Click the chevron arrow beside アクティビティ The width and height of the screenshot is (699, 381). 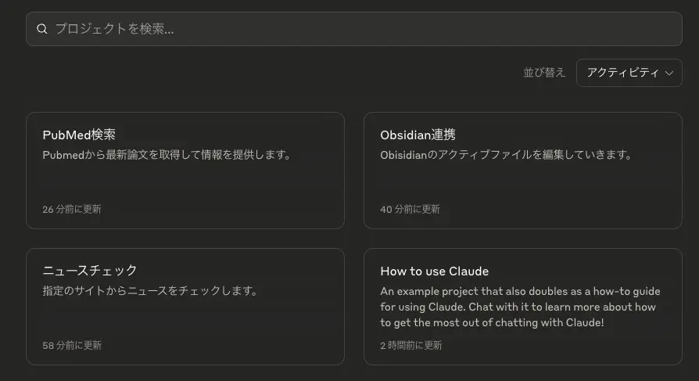669,73
